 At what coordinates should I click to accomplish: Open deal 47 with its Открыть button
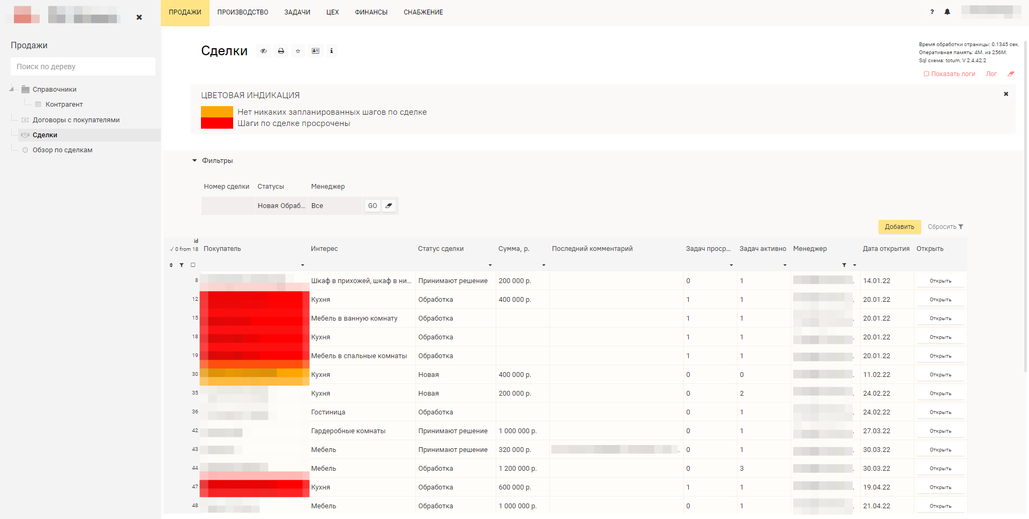tap(941, 487)
